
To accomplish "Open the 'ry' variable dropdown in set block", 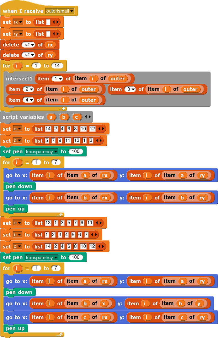I will click(21, 34).
